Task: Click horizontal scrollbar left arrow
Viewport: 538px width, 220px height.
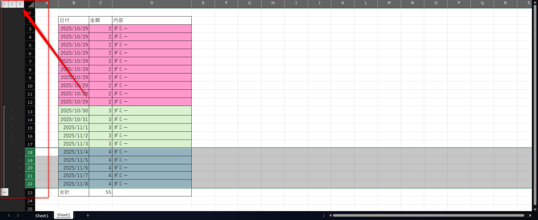Action: click(330, 215)
